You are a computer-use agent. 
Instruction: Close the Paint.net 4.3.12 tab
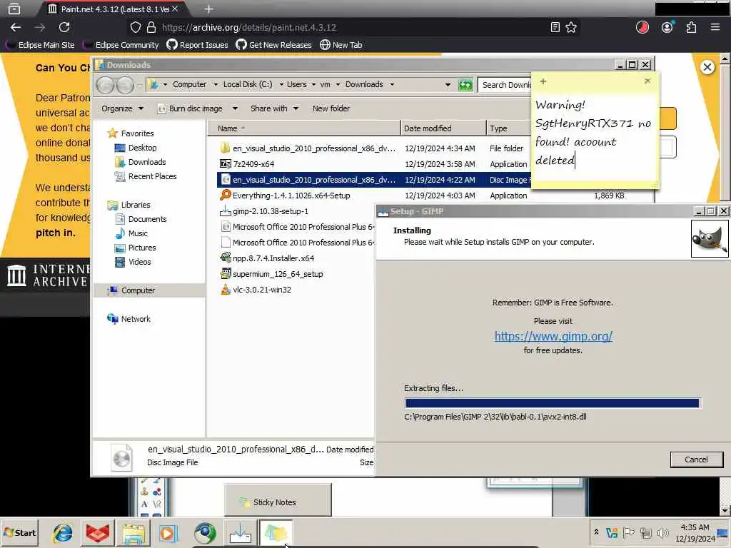tap(175, 9)
